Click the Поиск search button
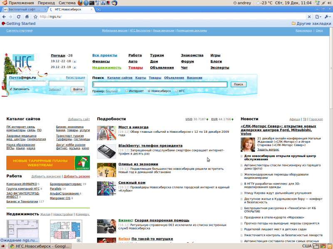 pyautogui.click(x=238, y=84)
